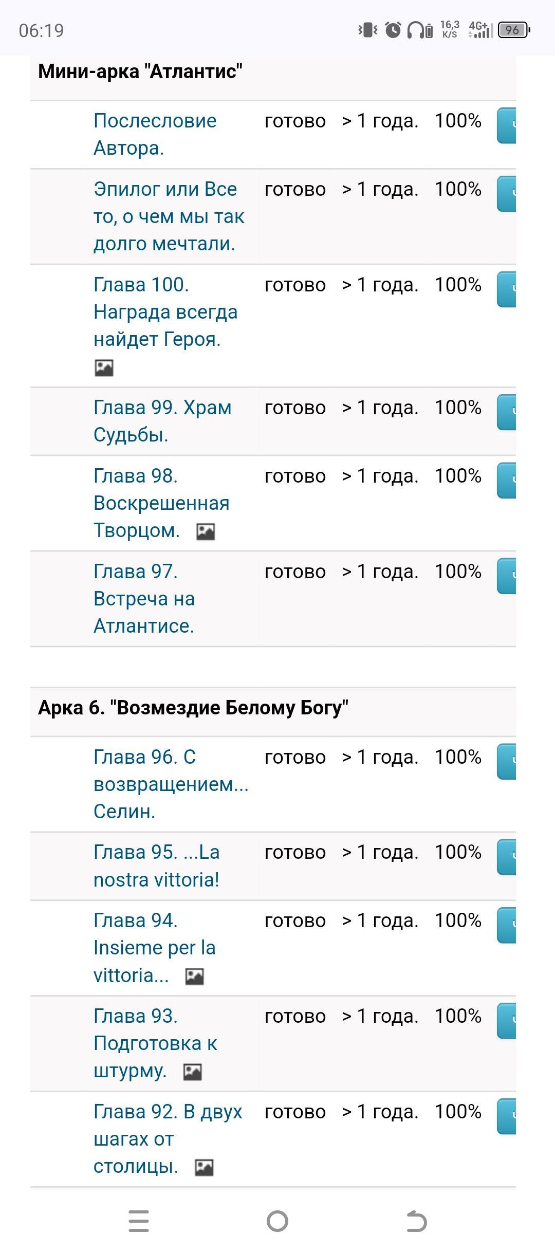Tap Android back navigation button
This screenshot has width=555, height=1252.
[x=416, y=1221]
